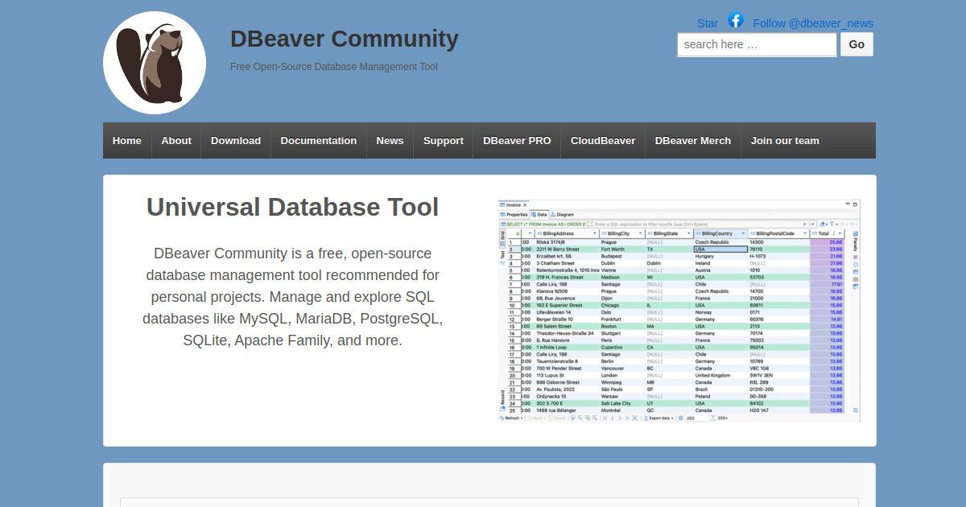
Task: Visit the DBeaver PRO page
Action: 518,141
